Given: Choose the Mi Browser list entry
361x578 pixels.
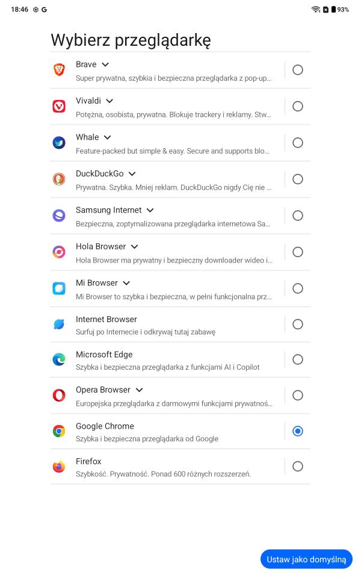Looking at the screenshot, I should (x=168, y=288).
